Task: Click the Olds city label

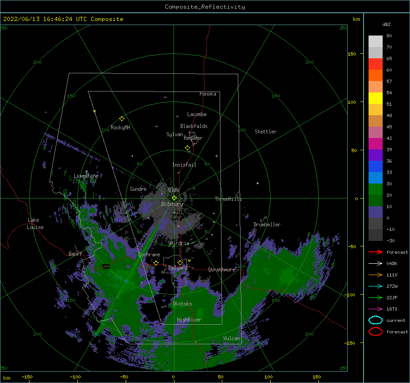Action: [174, 189]
